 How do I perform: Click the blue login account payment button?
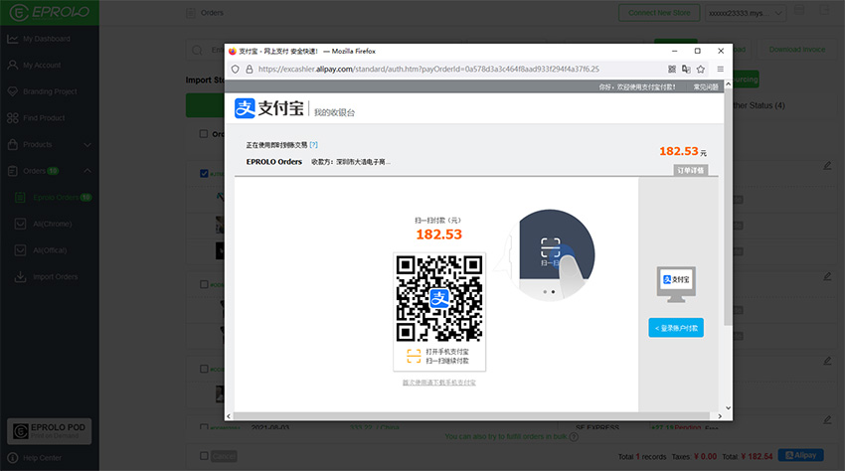(x=675, y=327)
